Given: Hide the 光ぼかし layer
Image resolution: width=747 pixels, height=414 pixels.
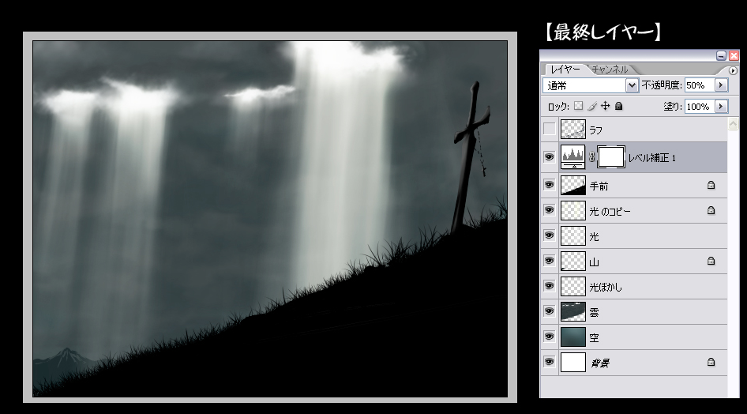Looking at the screenshot, I should coord(550,286).
